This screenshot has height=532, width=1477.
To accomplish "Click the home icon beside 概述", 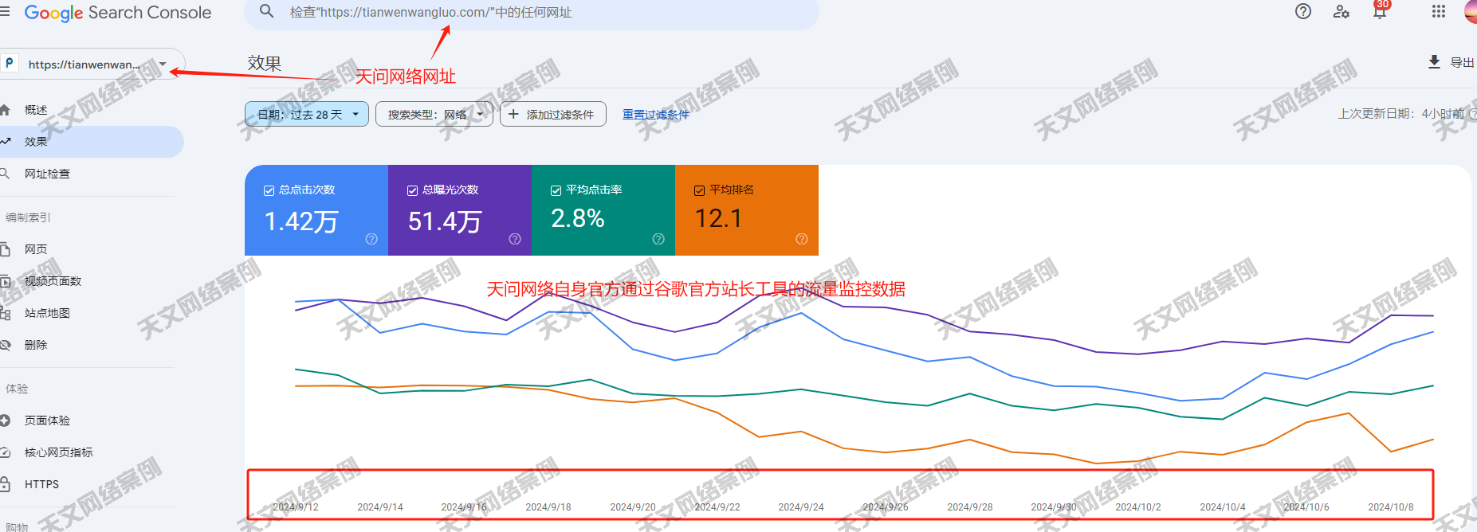I will click(5, 110).
